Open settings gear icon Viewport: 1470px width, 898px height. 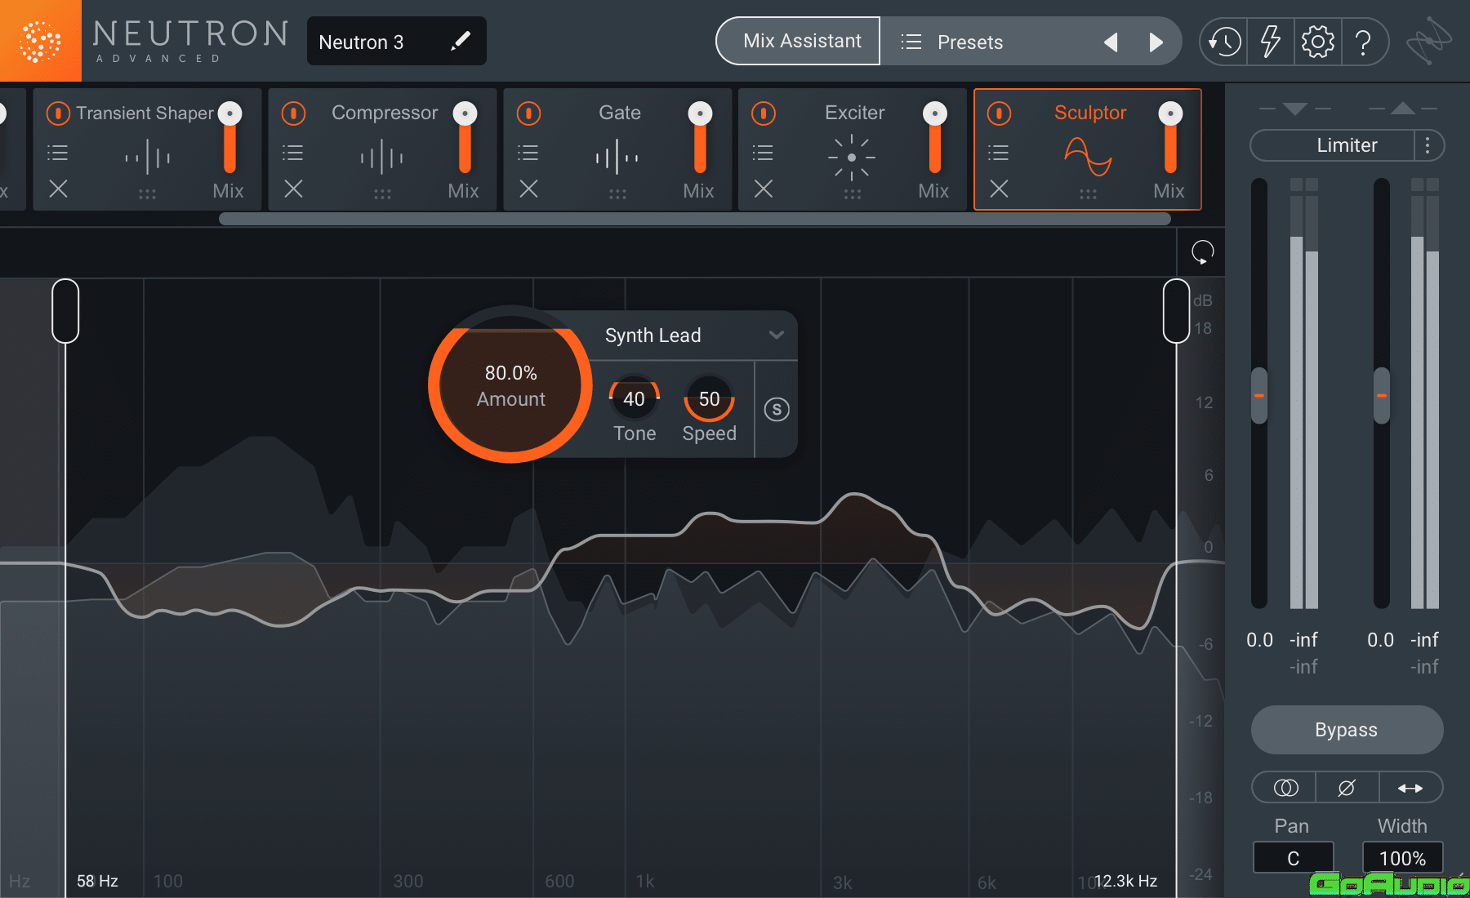[x=1317, y=42]
